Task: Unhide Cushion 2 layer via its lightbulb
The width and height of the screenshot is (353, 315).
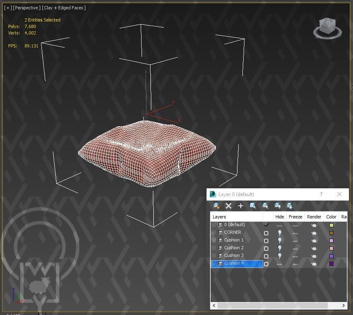Action: click(280, 248)
